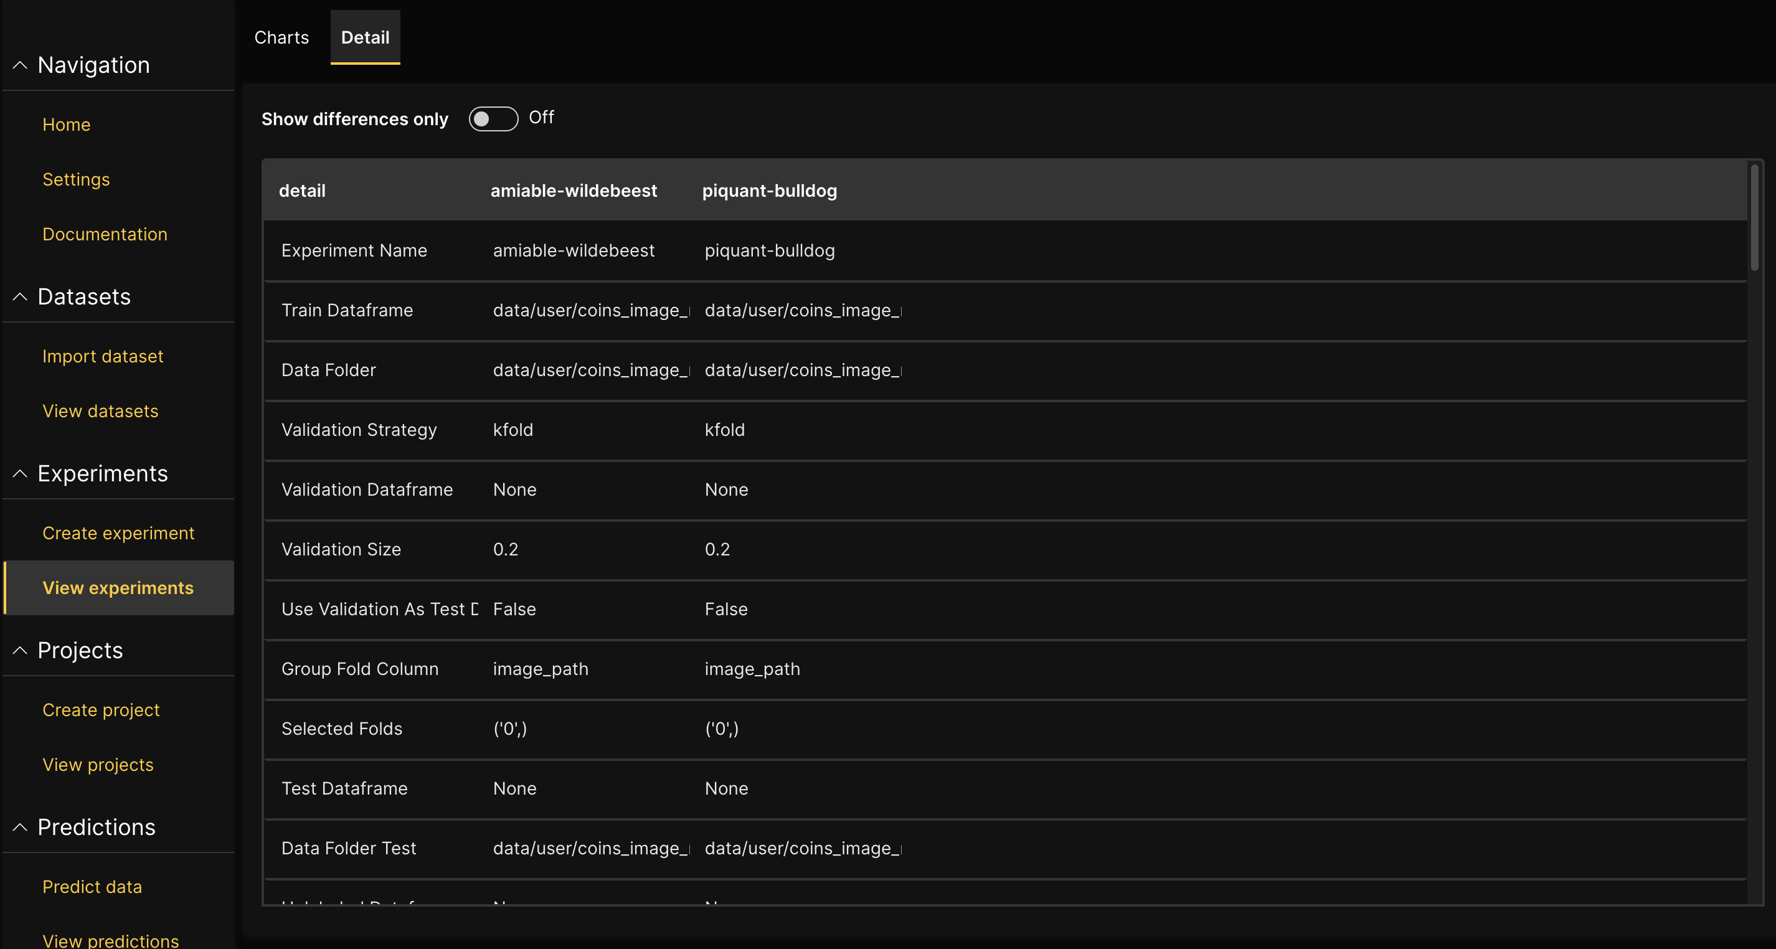Click Validation Dataframe row label
1776x949 pixels.
tap(367, 489)
